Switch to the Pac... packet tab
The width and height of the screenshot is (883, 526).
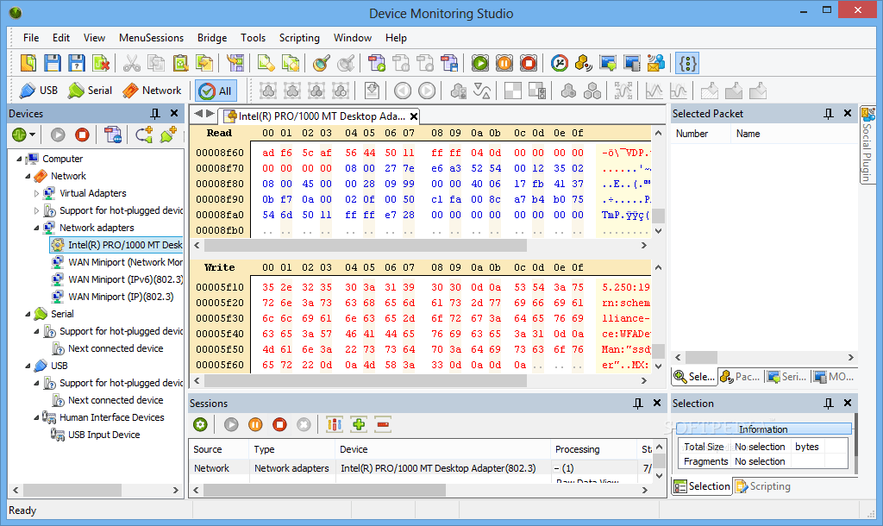741,377
